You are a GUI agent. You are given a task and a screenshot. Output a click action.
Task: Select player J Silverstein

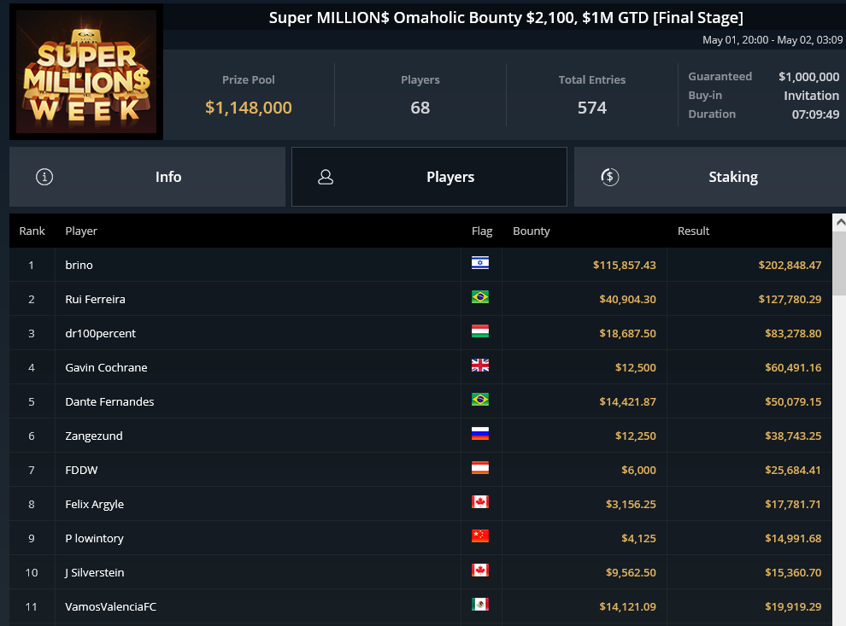(94, 572)
